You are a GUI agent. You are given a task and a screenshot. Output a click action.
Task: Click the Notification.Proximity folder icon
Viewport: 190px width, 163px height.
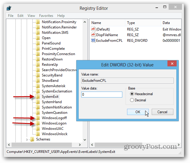pyautogui.click(x=38, y=22)
